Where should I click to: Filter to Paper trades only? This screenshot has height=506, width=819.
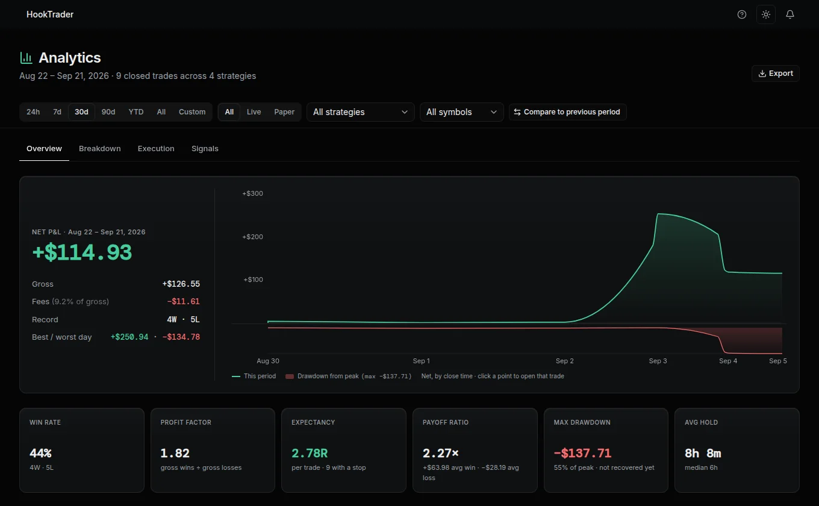tap(284, 112)
